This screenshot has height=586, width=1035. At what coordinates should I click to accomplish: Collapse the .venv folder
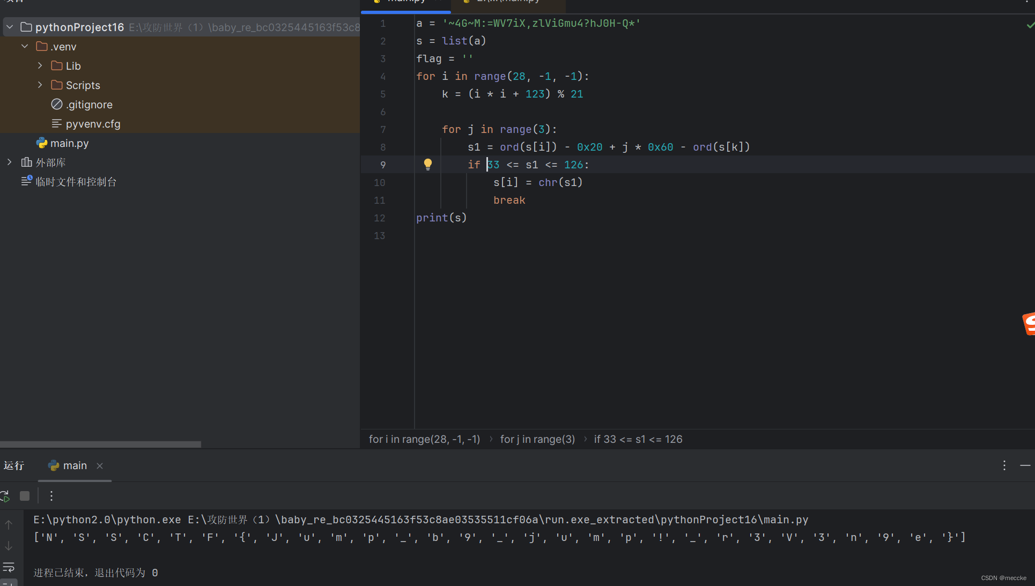coord(25,47)
